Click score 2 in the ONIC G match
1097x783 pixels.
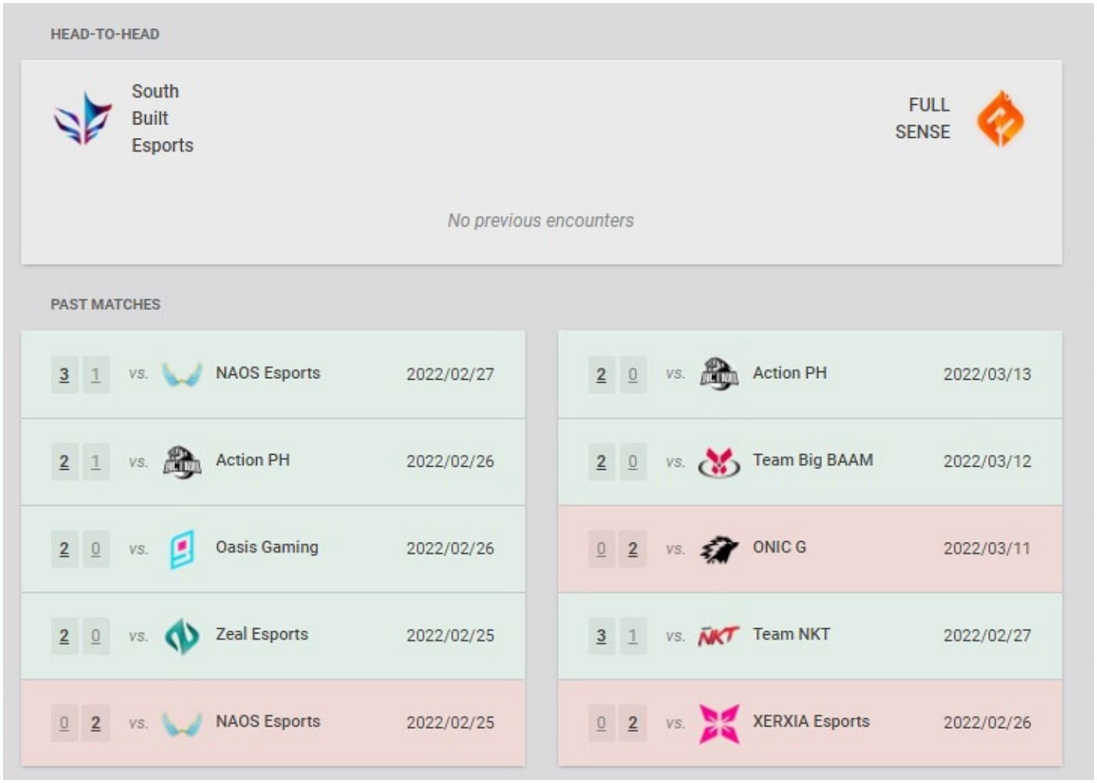pos(632,549)
